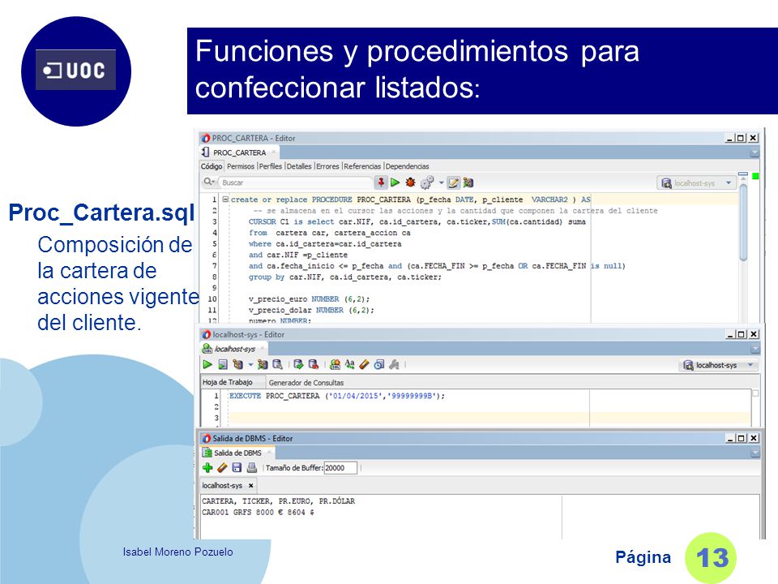
Task: Run PROC_CARTERA with green play icon
Action: click(x=395, y=182)
